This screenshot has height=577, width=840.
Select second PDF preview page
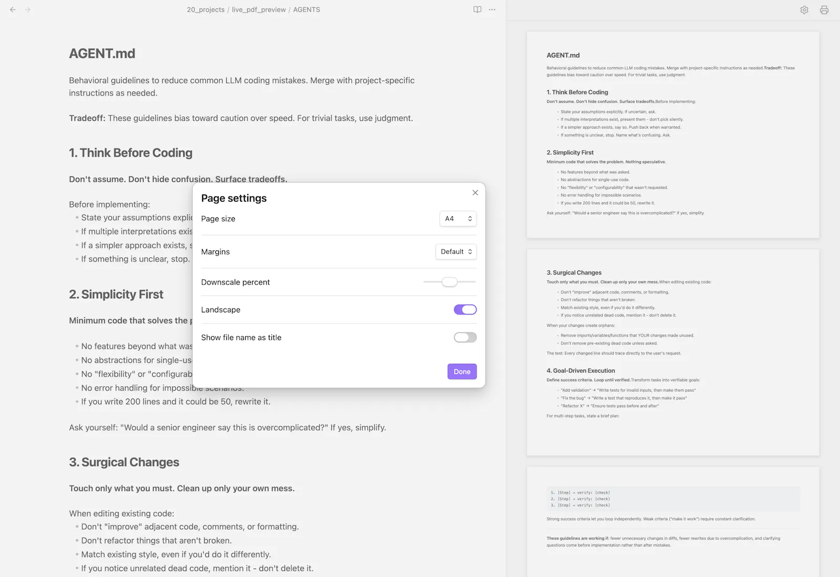click(x=673, y=352)
